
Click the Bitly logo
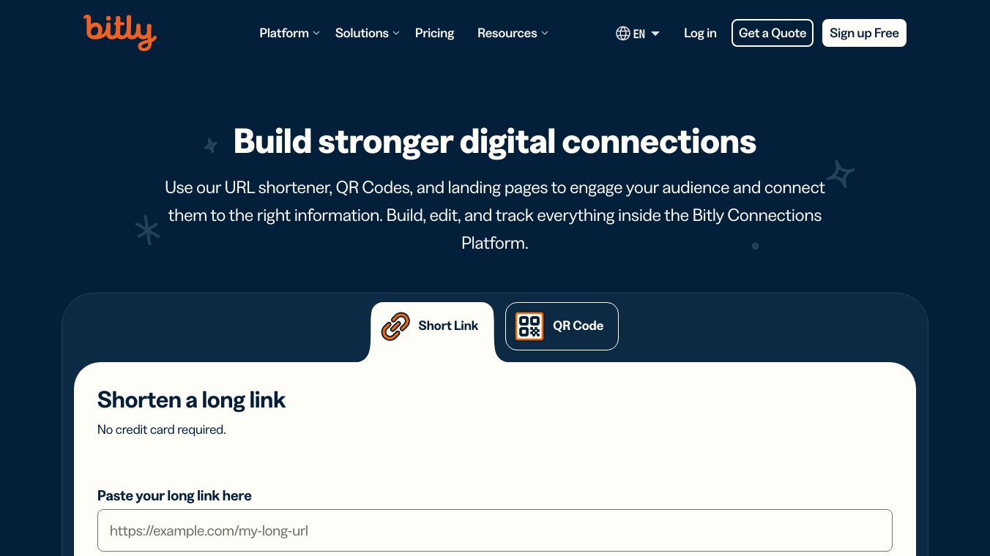coord(119,33)
